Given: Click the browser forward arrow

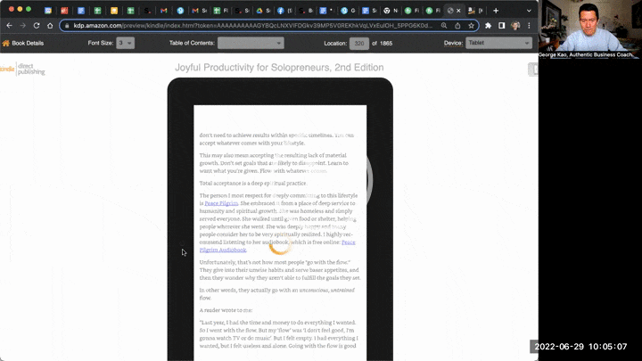Looking at the screenshot, I should [x=23, y=25].
